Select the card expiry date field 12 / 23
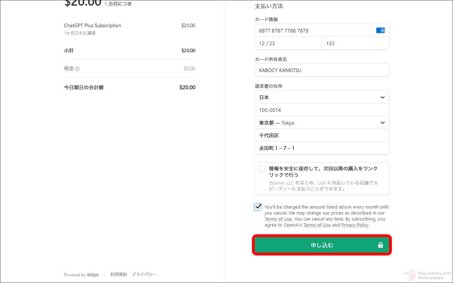The height and width of the screenshot is (283, 453). [x=288, y=43]
